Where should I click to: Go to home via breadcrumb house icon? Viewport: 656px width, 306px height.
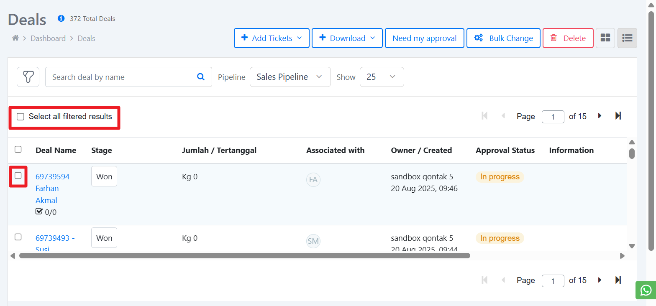tap(15, 38)
